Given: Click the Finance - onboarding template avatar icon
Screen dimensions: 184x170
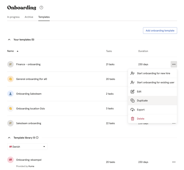Looking at the screenshot, I should [11, 64].
